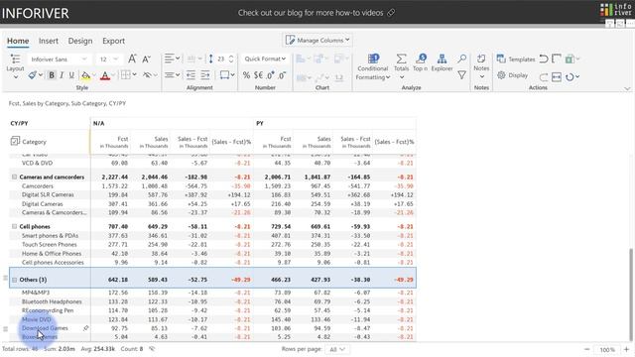Click the PY column group header
The image size is (635, 357).
335,123
